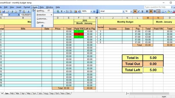Open the Zoom 100% dropdown
This screenshot has width=175, height=98.
pos(91,11)
